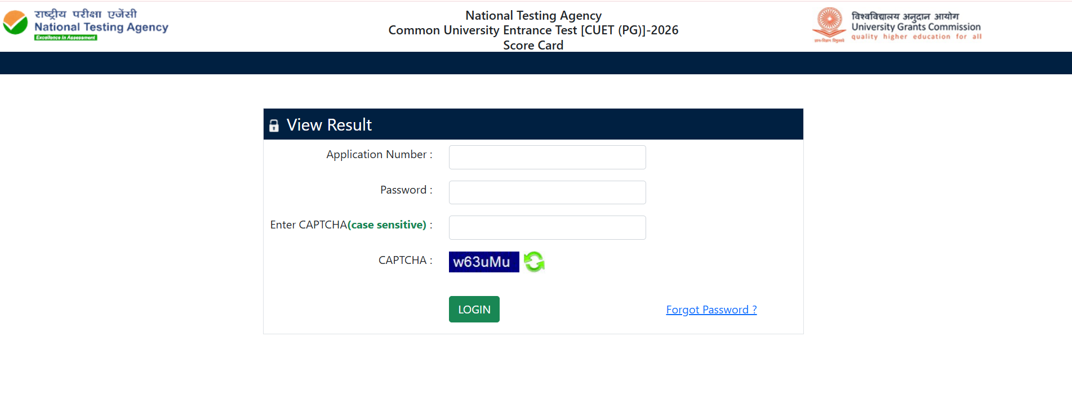Focus the Password input box
This screenshot has height=417, width=1072.
(547, 192)
